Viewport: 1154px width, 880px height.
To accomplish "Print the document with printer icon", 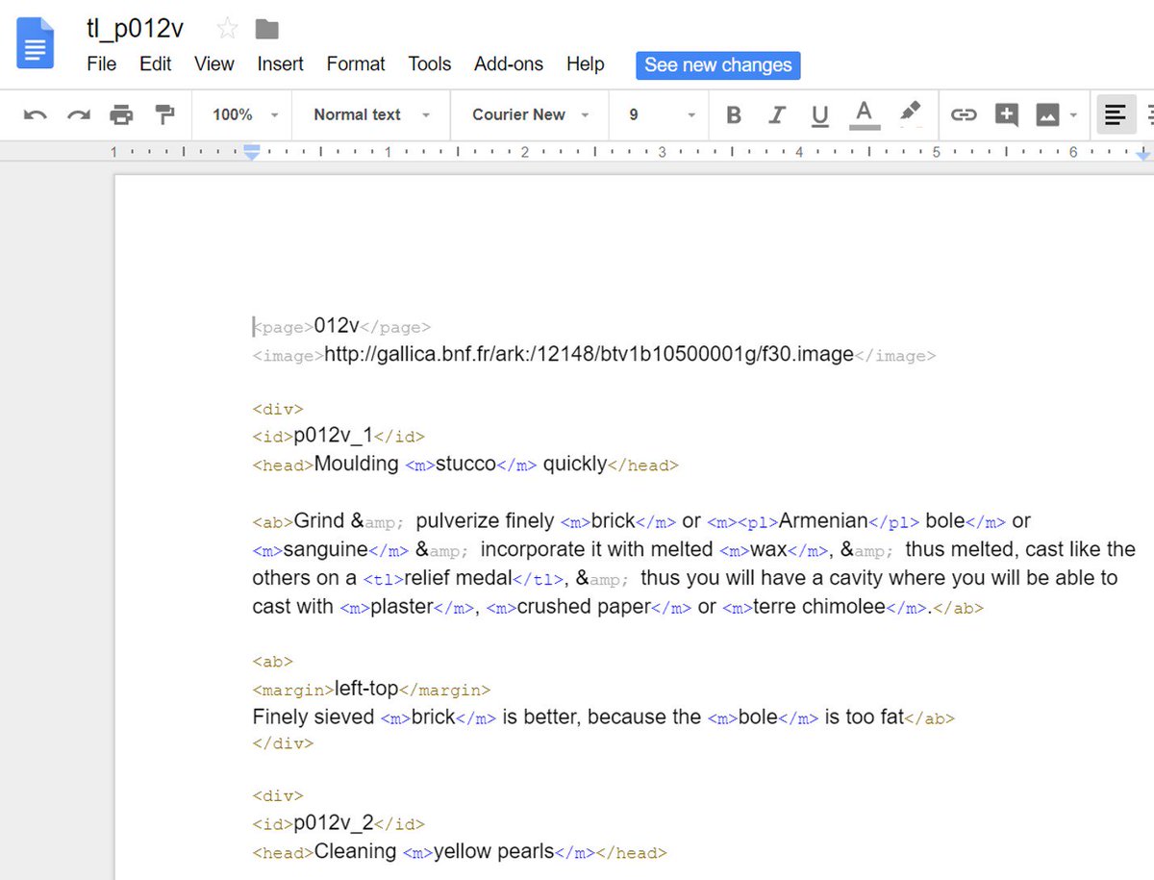I will (121, 115).
